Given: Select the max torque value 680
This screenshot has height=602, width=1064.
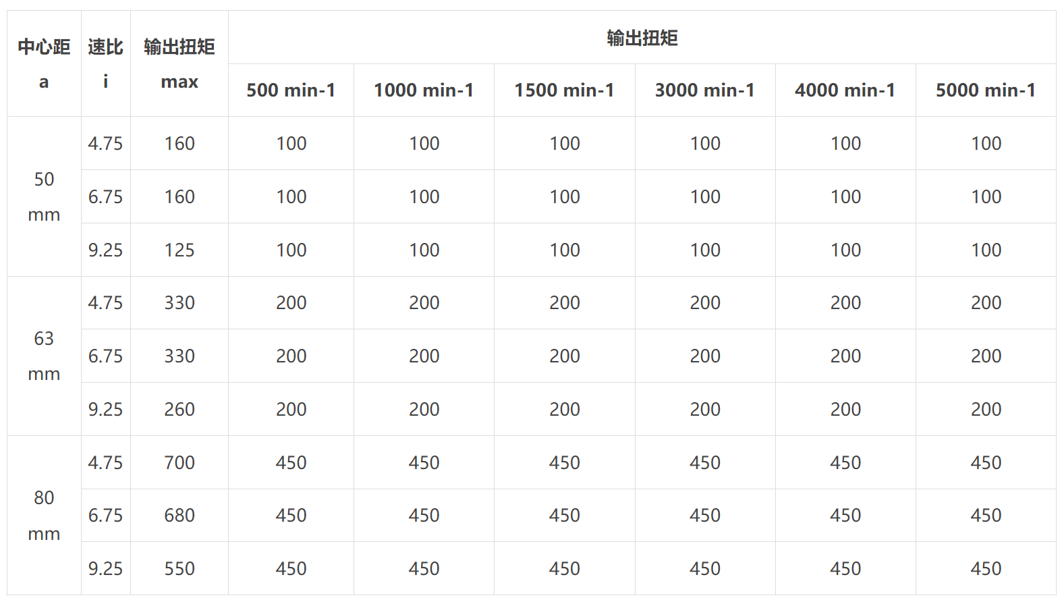Looking at the screenshot, I should (179, 515).
